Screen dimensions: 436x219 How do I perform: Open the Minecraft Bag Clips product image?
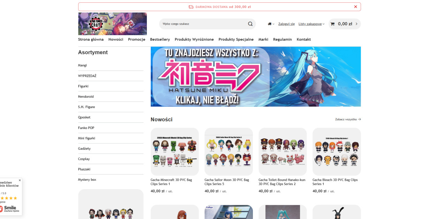[x=175, y=152]
